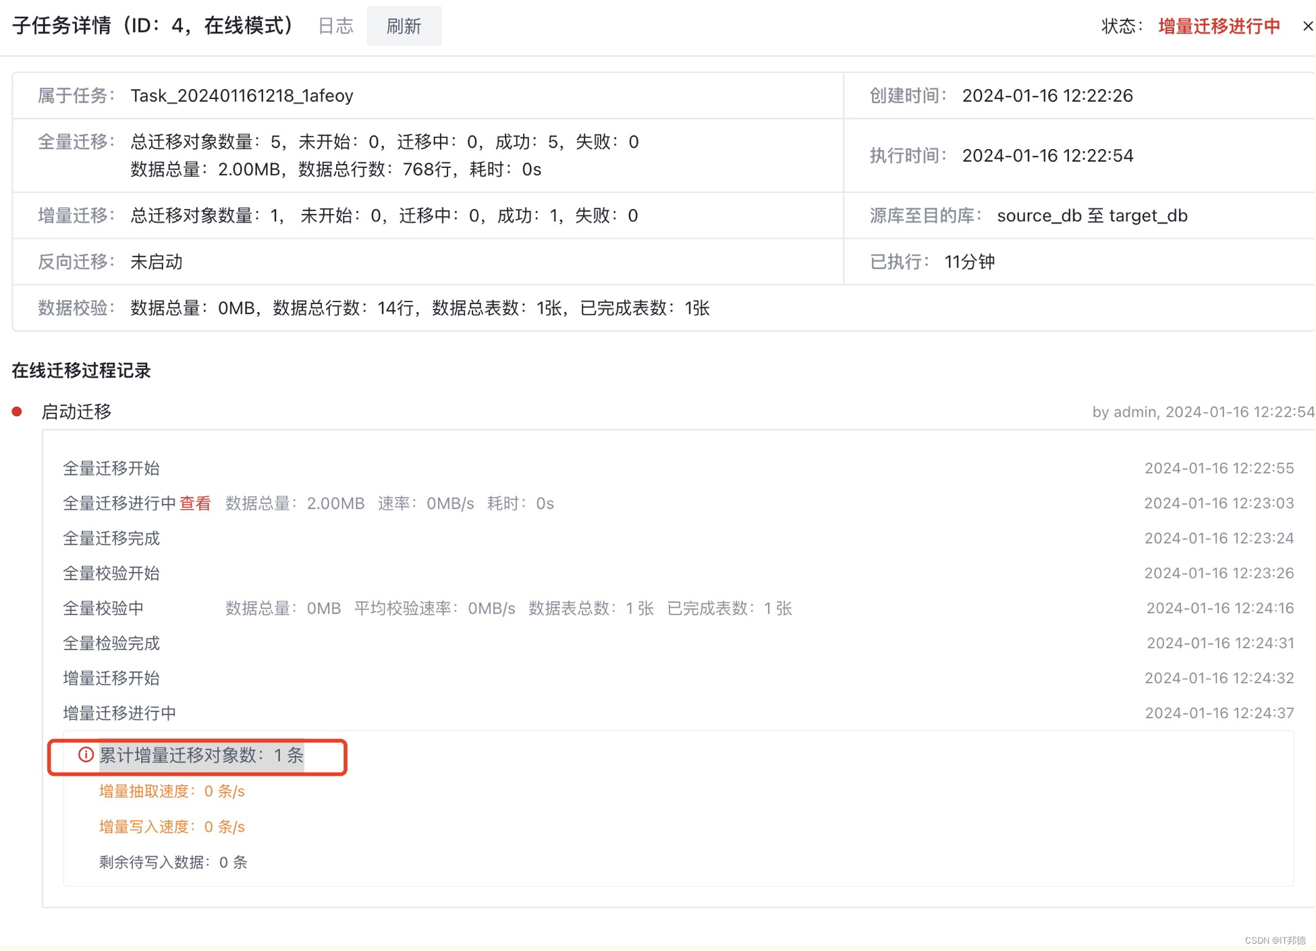1316x951 pixels.
Task: Click the 全量校验开始 log entry
Action: [x=111, y=573]
